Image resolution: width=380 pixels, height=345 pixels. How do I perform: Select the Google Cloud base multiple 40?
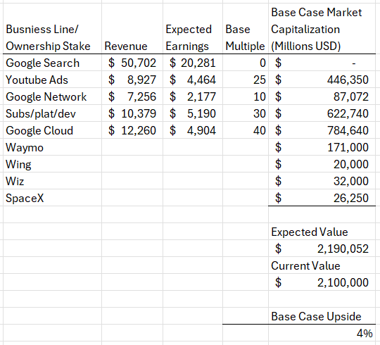click(246, 130)
